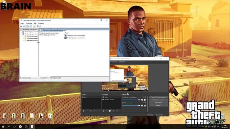Select Конфигурация пользователя in the details list
The image size is (230, 129).
(x=75, y=38)
